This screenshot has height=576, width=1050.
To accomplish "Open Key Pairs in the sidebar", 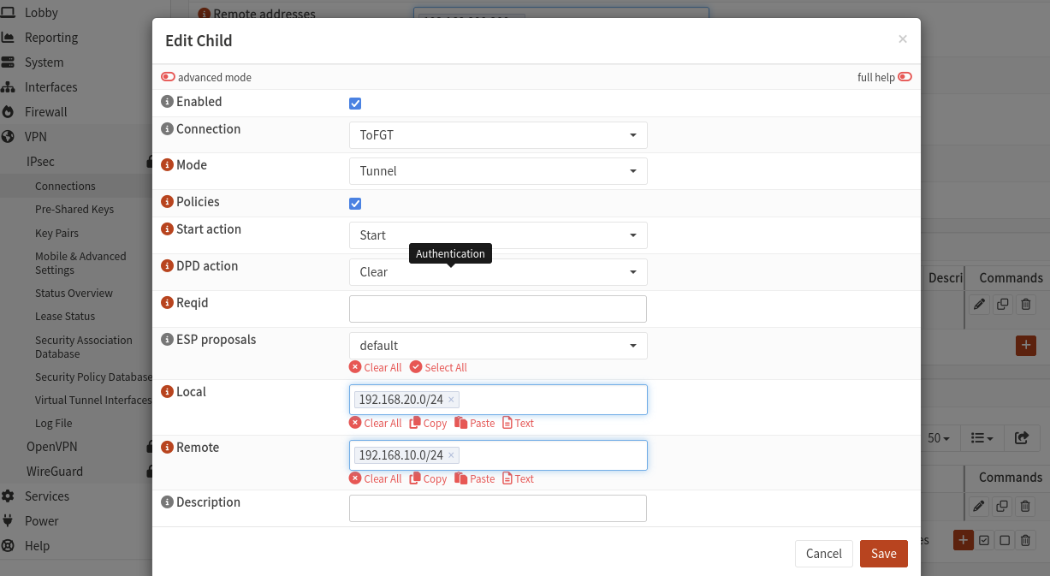I will tap(56, 234).
